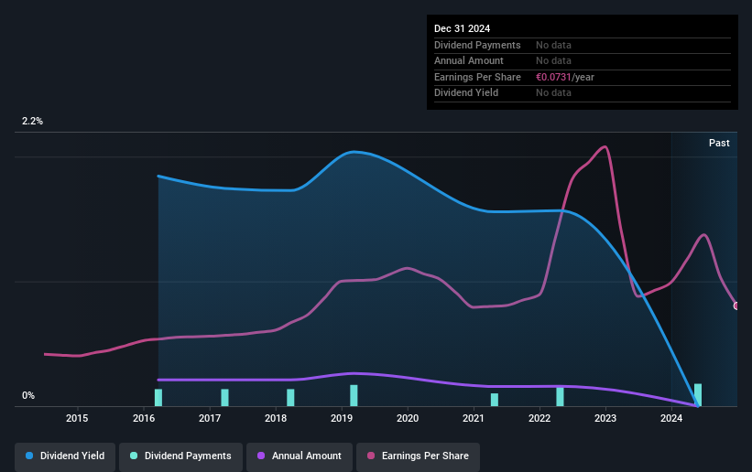Click the 2019 dividend payment bar
Image resolution: width=752 pixels, height=472 pixels.
pyautogui.click(x=354, y=396)
